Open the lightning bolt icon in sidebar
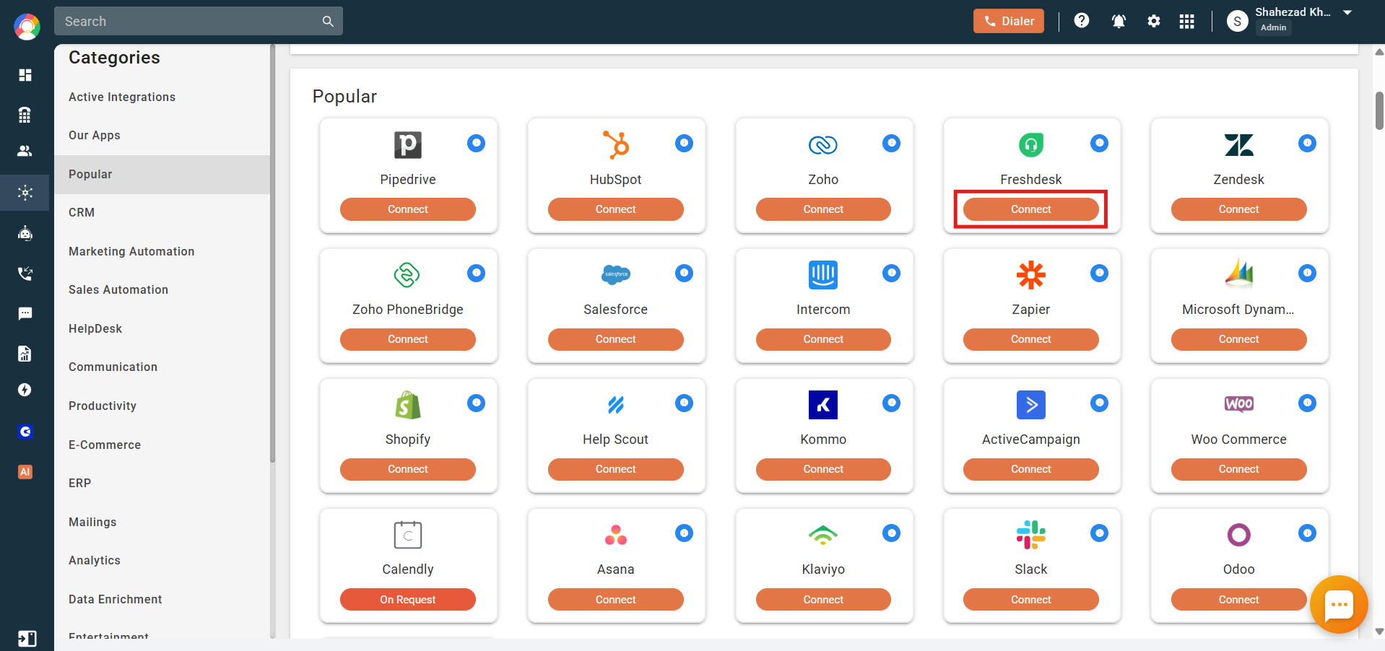 (x=25, y=390)
